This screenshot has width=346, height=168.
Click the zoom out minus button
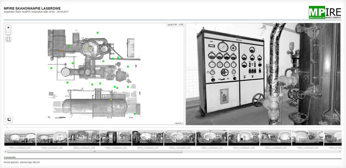pyautogui.click(x=8, y=32)
